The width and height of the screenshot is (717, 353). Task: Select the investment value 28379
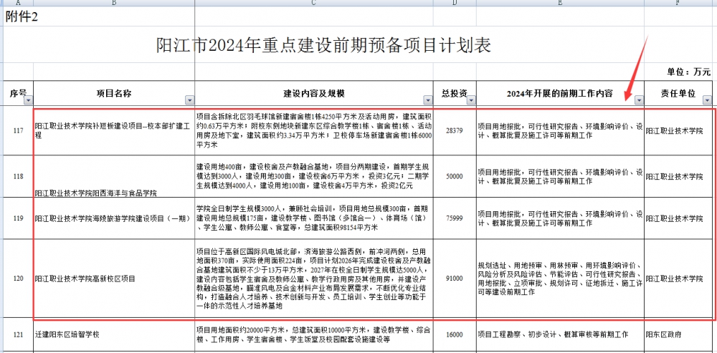coord(455,130)
